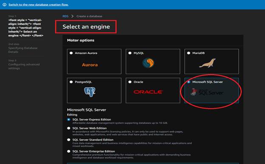Click the PostgreSQL elephant logo
Viewport: 265px width, 164px height.
point(90,92)
